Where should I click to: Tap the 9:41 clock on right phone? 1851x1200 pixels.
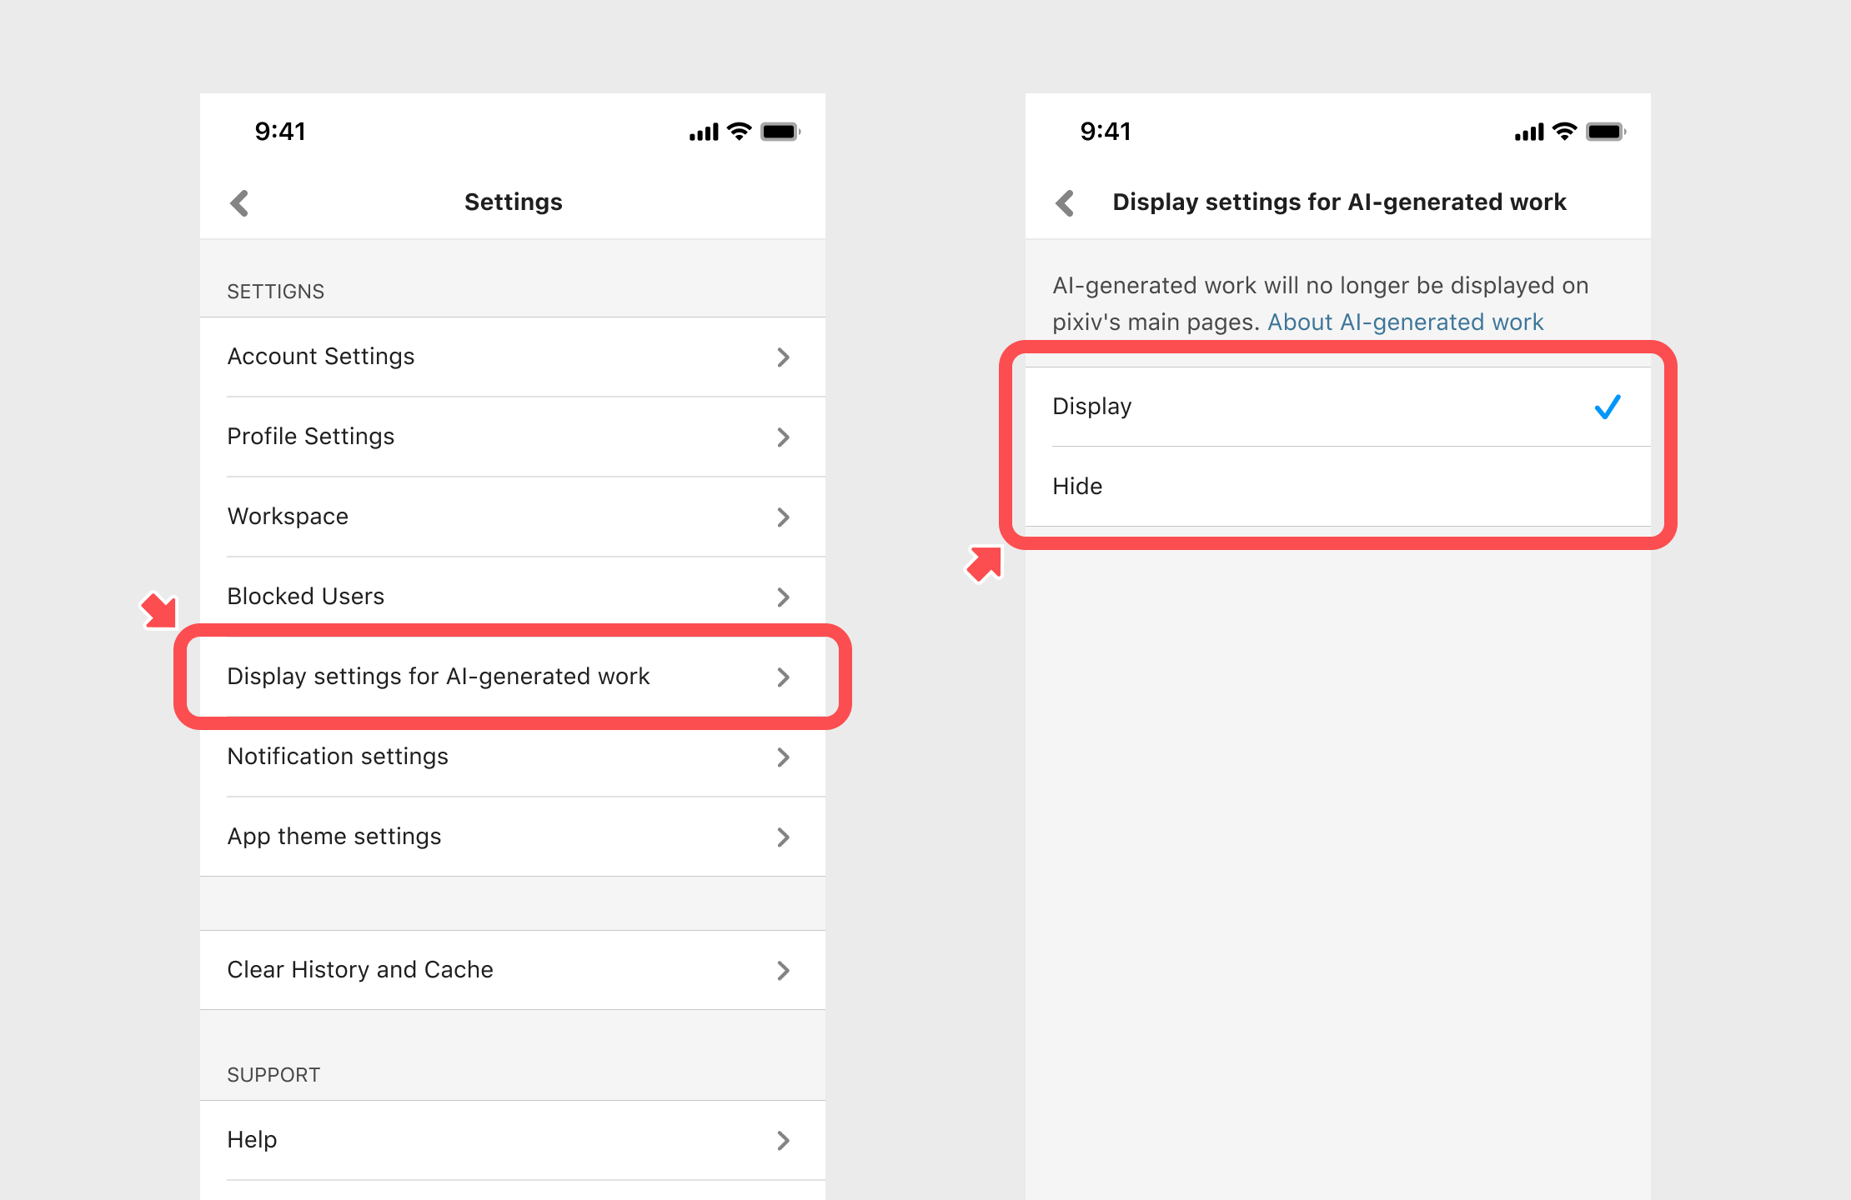click(1106, 132)
